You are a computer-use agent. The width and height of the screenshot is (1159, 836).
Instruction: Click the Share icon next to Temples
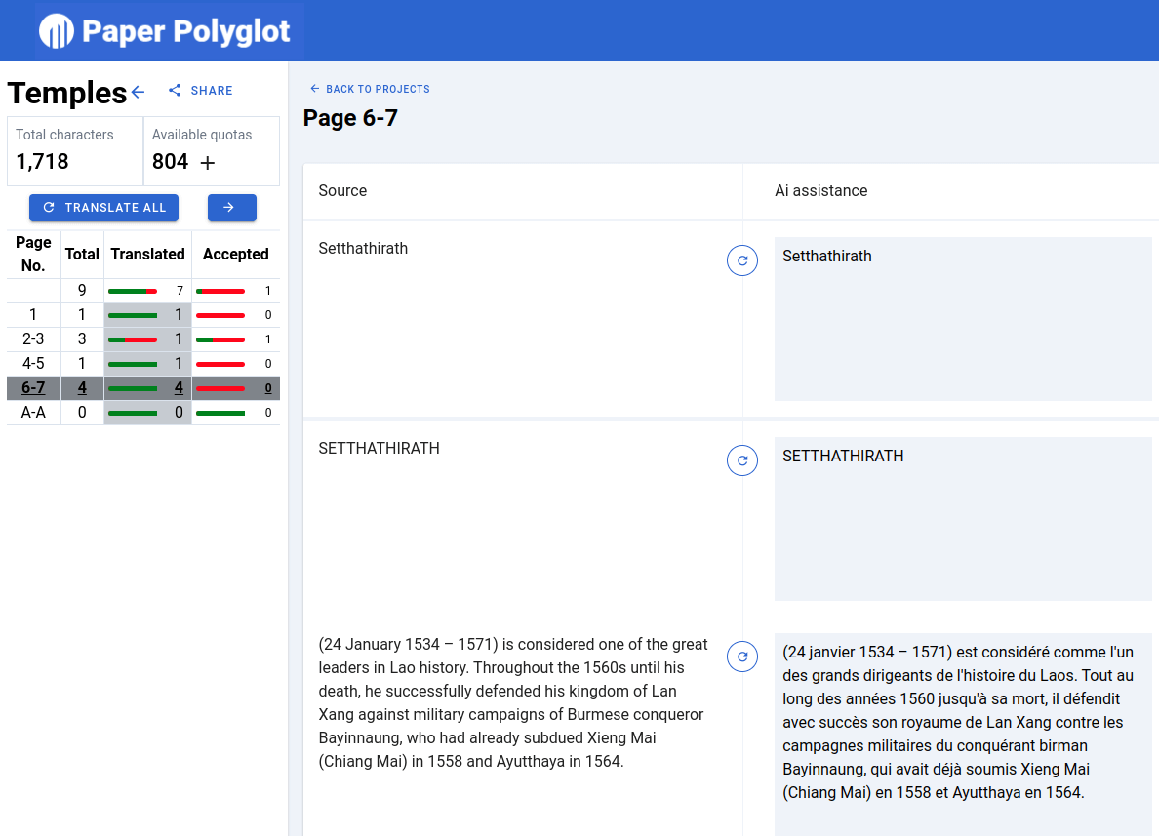pyautogui.click(x=174, y=90)
